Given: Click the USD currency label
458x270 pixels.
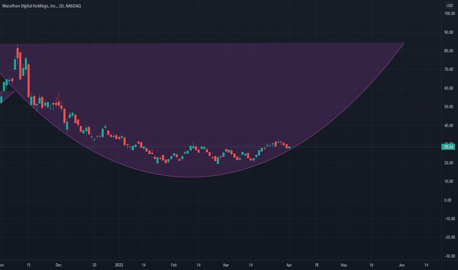Looking at the screenshot, I should tap(449, 5).
